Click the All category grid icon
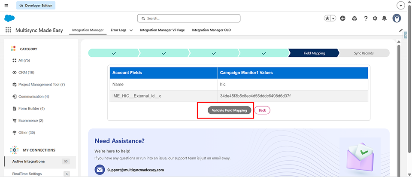The image size is (412, 177). pyautogui.click(x=15, y=61)
